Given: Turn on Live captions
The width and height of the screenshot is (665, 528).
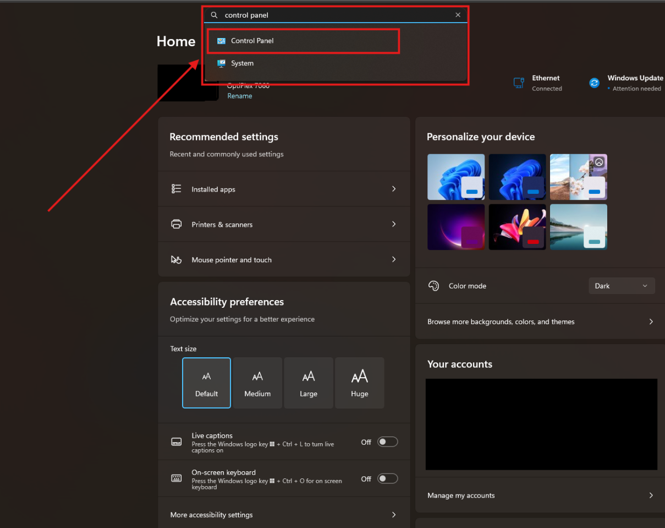Looking at the screenshot, I should (x=387, y=442).
